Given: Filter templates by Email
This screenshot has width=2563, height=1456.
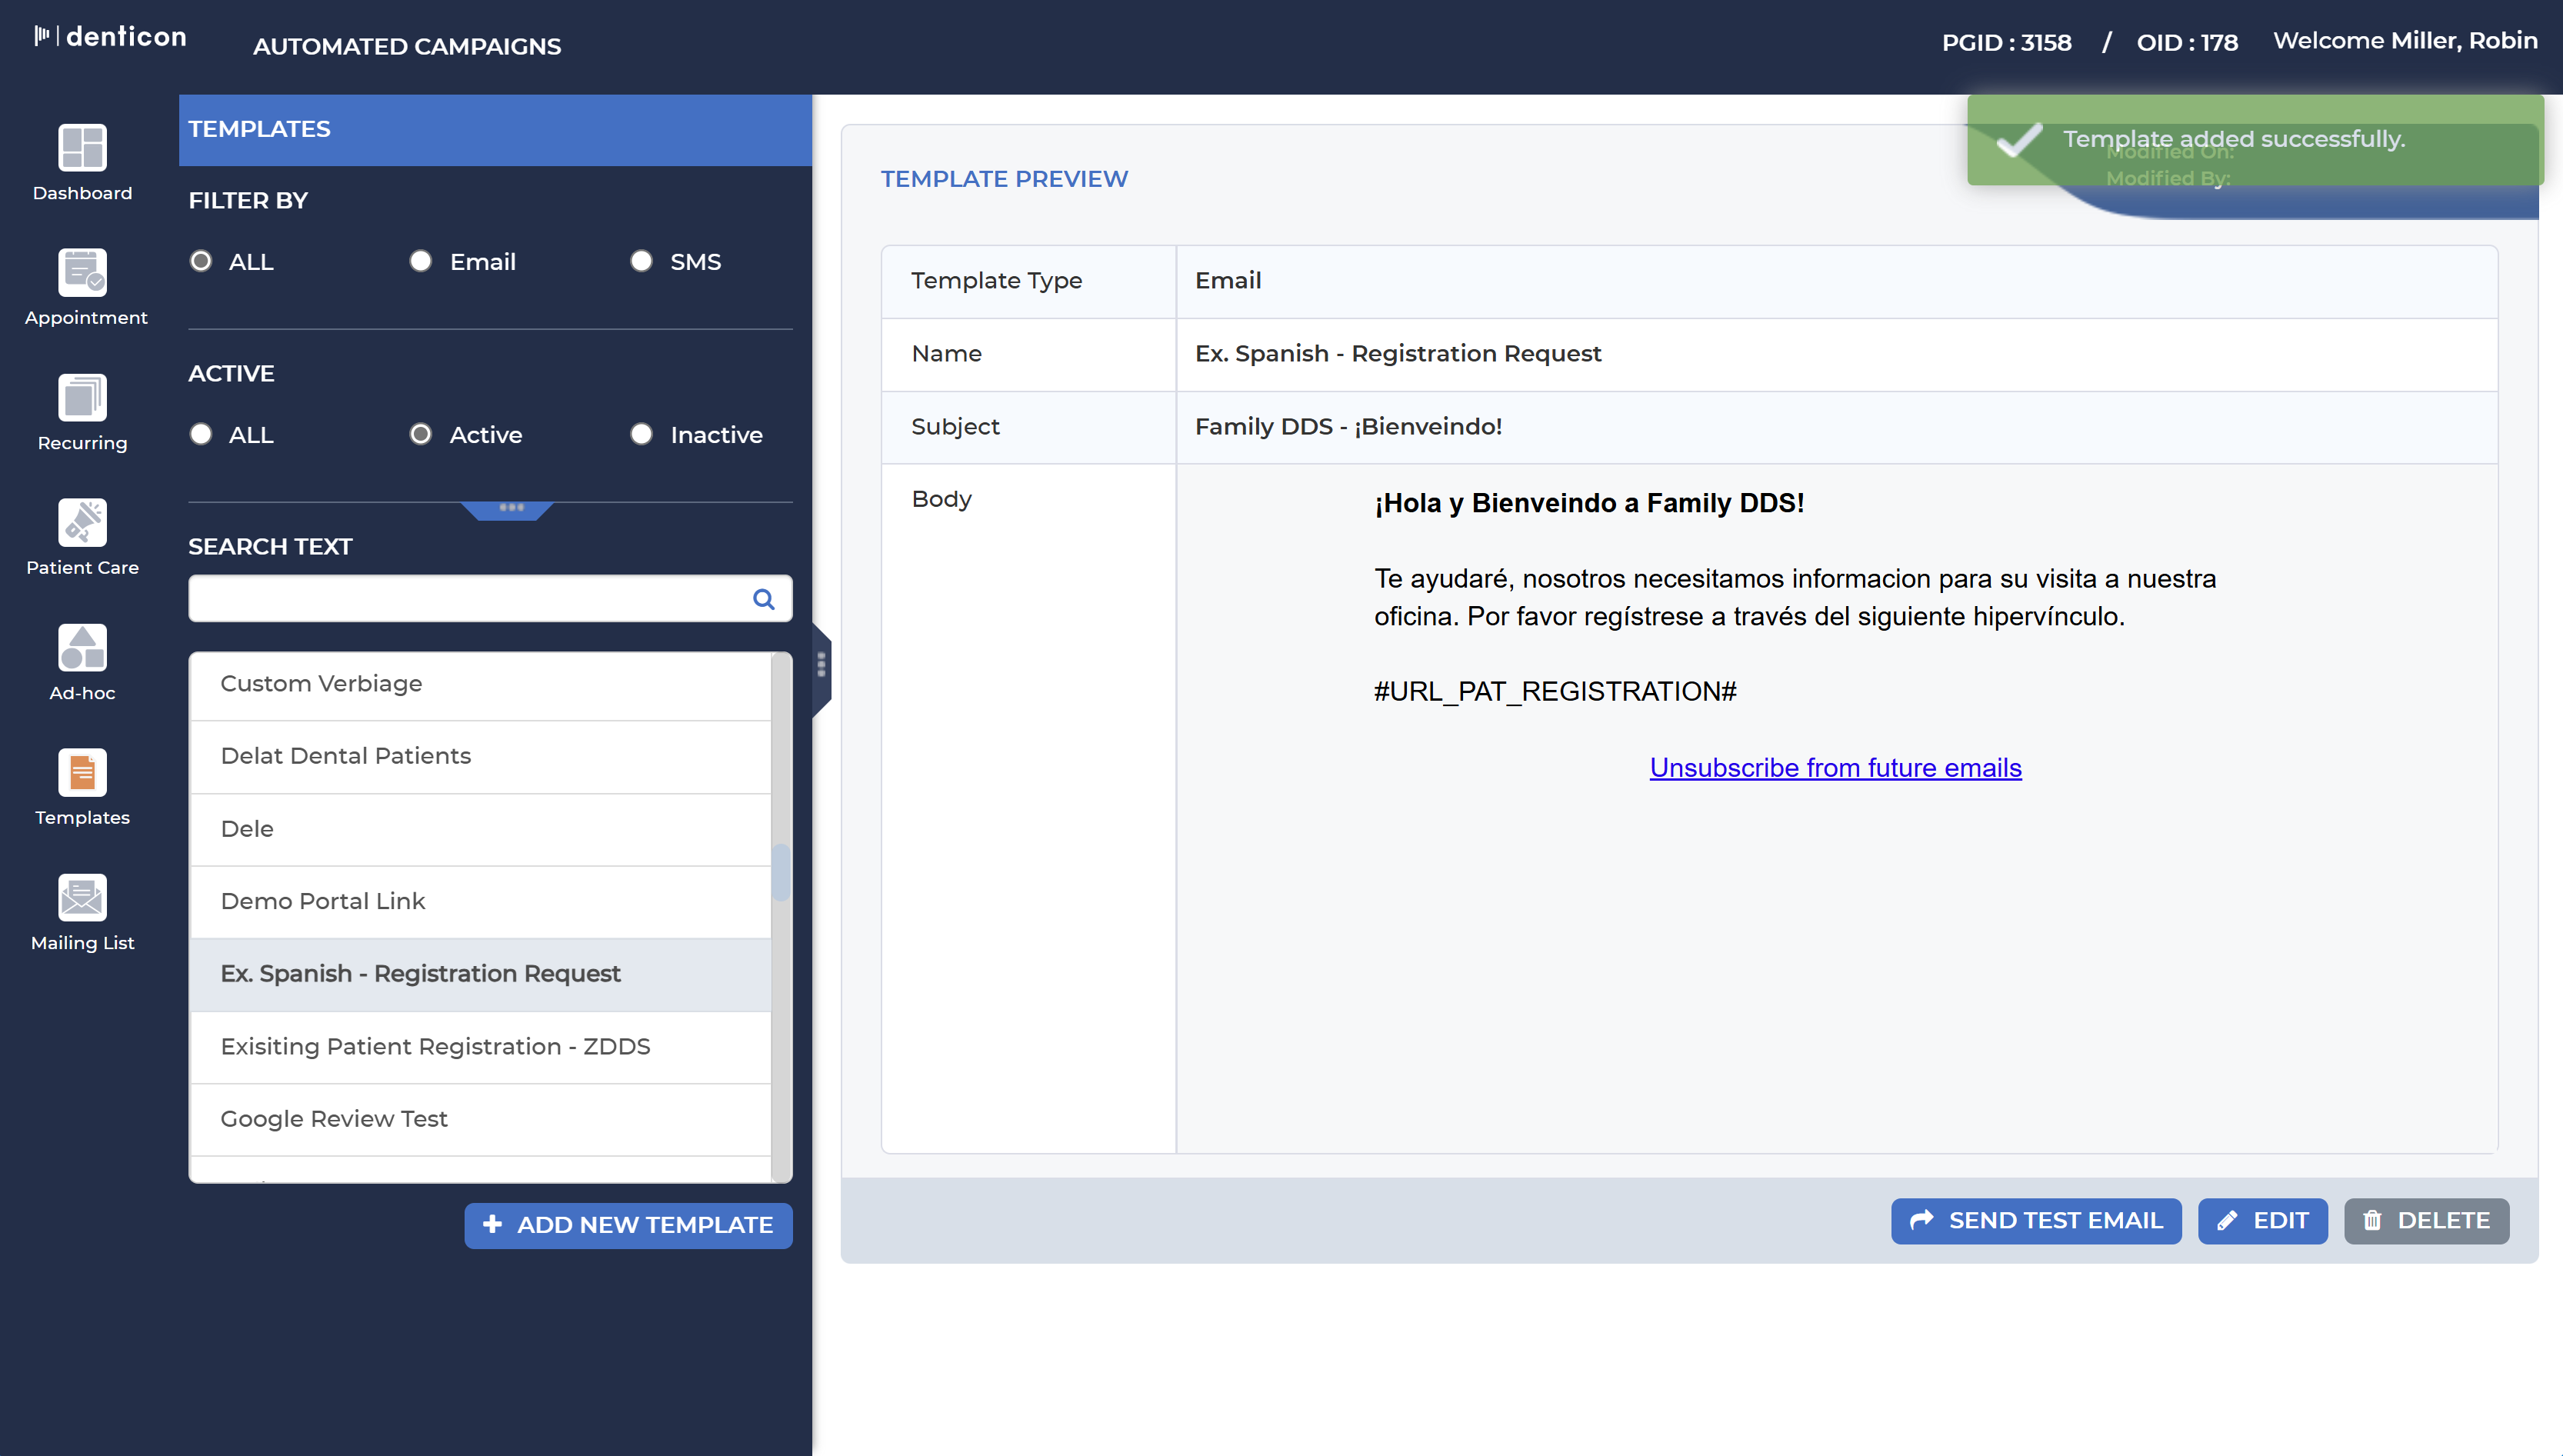Looking at the screenshot, I should tap(421, 261).
